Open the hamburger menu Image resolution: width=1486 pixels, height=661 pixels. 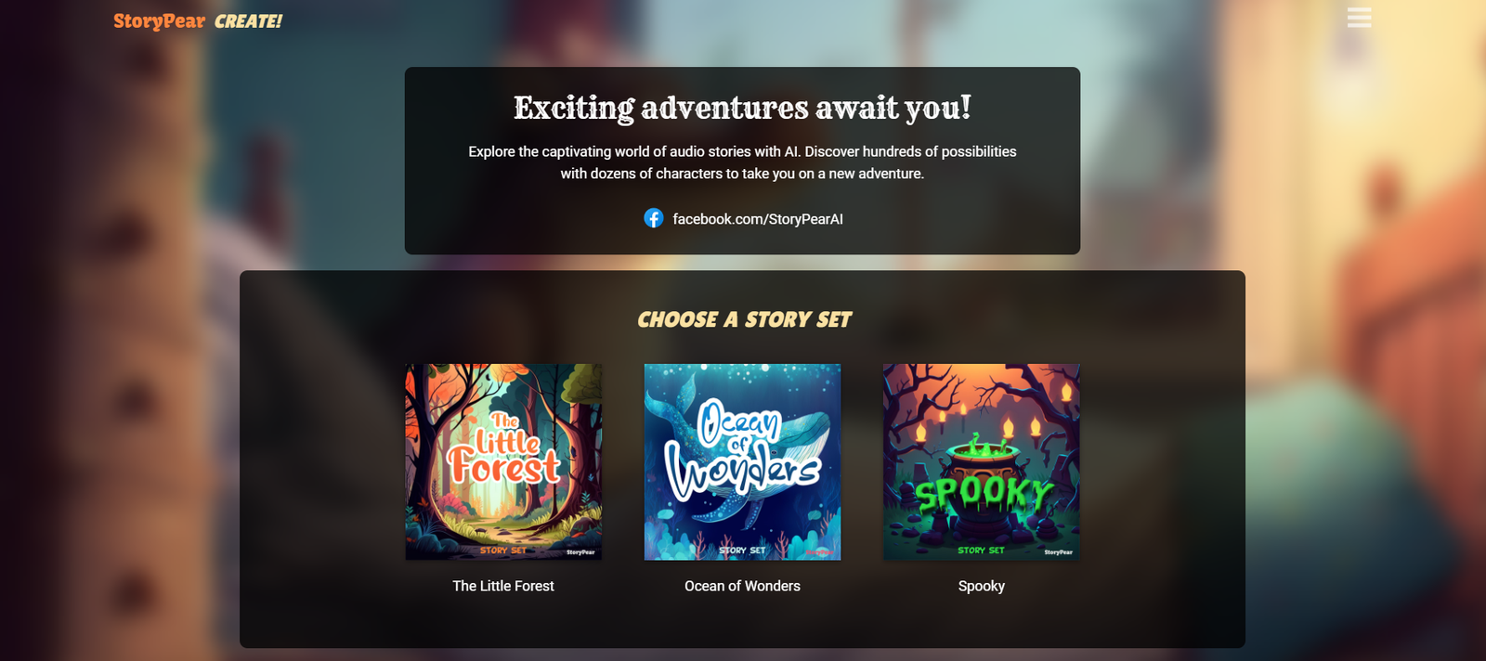[1359, 18]
